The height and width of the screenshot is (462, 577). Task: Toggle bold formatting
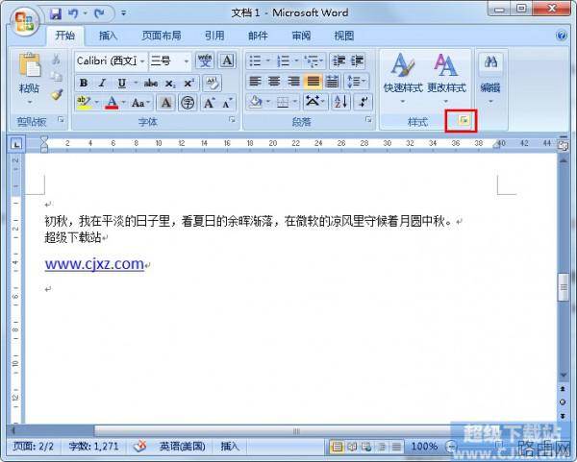click(84, 83)
